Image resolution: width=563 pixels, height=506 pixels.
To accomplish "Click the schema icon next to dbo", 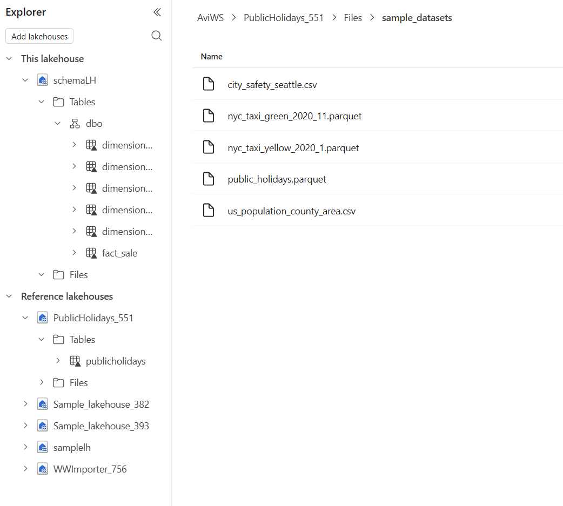I will tap(74, 123).
